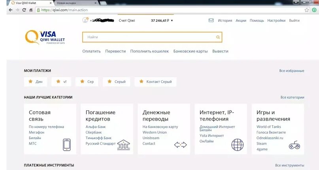Click the World of Tanks link

coord(268,127)
